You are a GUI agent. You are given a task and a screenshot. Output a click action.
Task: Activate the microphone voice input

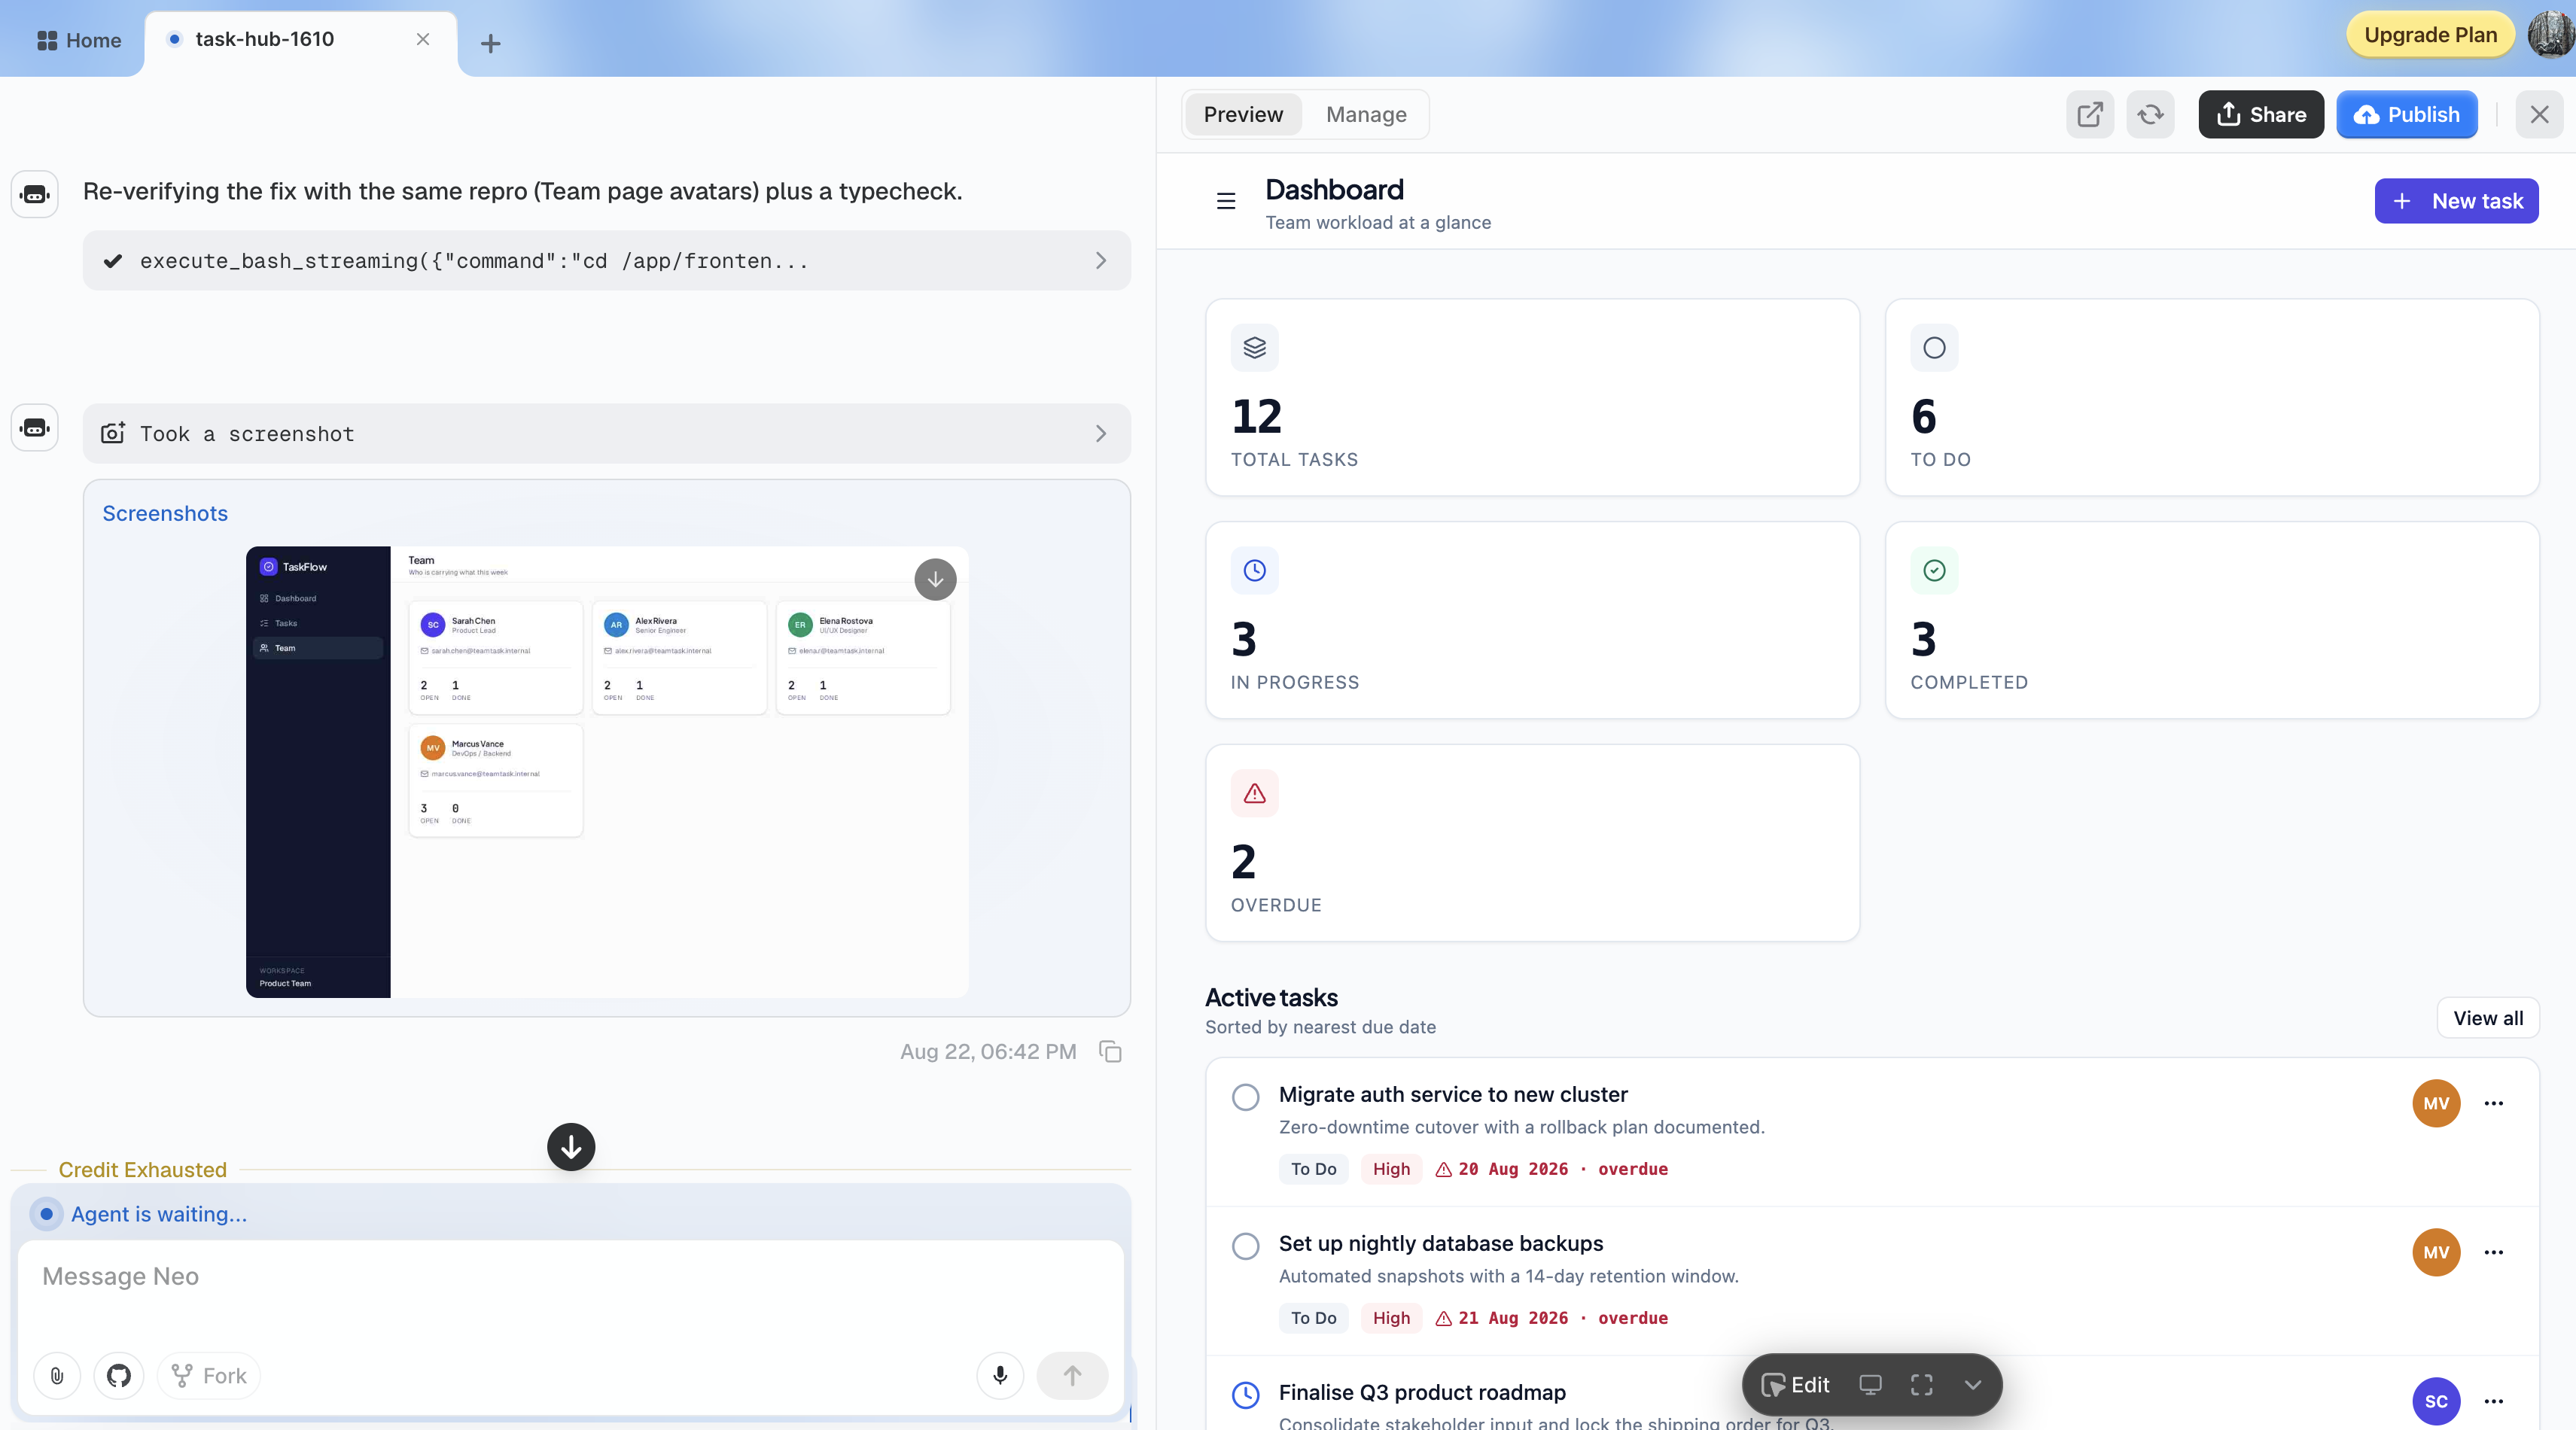1000,1376
